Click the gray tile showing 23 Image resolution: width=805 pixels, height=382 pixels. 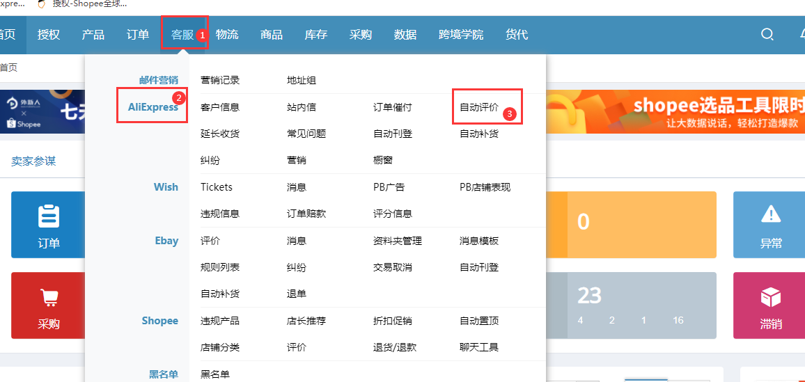coord(631,305)
